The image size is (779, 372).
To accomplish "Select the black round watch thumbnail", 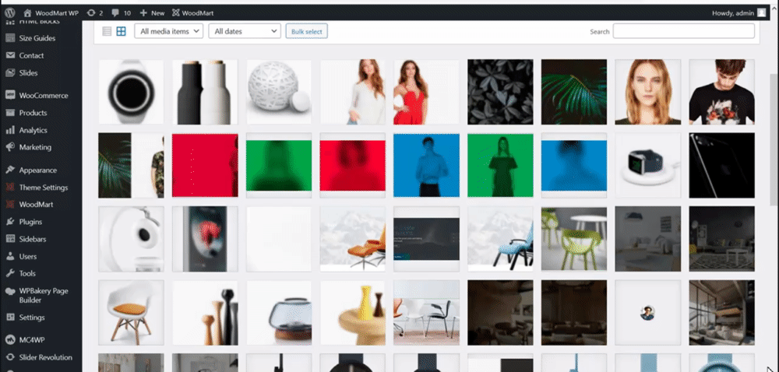I will [131, 92].
